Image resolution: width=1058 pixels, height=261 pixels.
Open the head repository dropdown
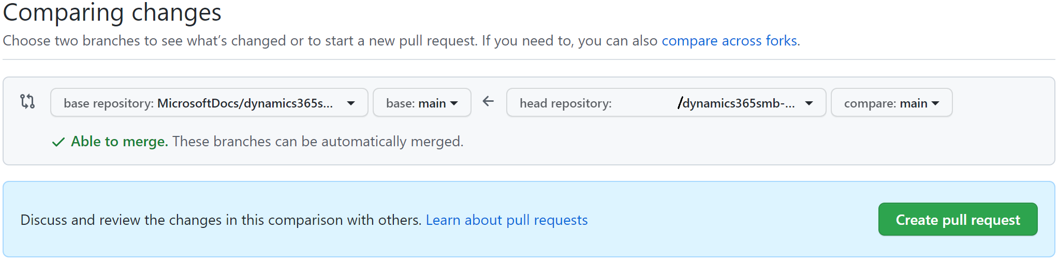click(x=665, y=103)
